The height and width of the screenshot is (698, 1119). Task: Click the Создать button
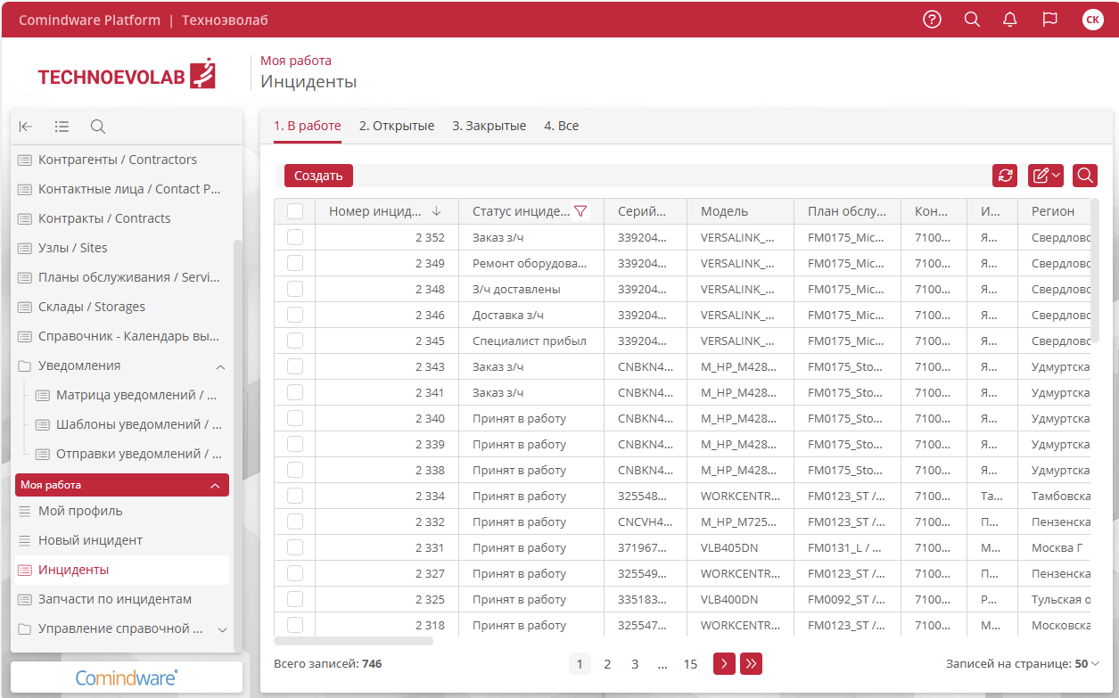(x=318, y=176)
